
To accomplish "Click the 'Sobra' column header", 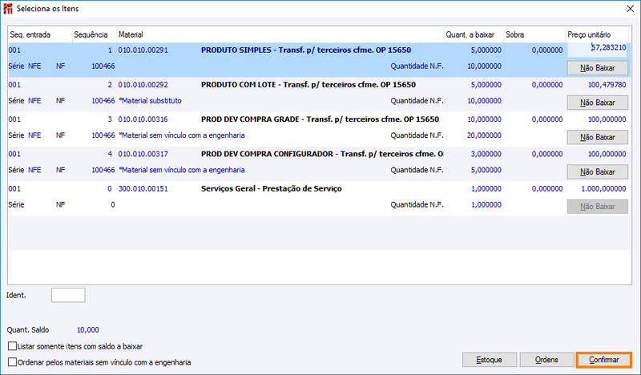I will coord(534,34).
